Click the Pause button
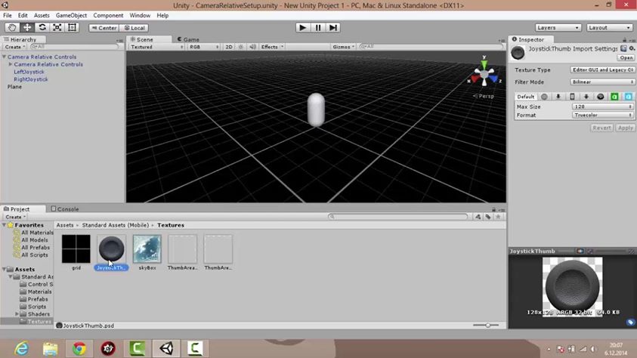The height and width of the screenshot is (358, 637). 318,28
